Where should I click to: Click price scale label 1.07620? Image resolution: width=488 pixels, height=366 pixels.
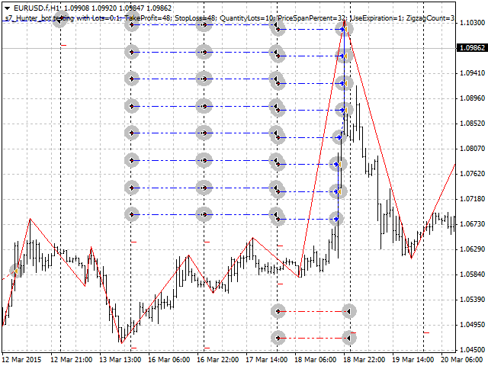(472, 174)
